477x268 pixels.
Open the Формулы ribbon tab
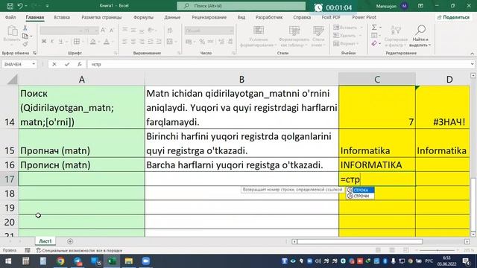click(x=143, y=17)
